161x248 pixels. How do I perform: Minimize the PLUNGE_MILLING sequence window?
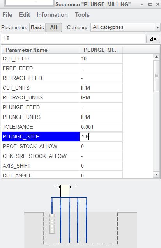pos(142,5)
